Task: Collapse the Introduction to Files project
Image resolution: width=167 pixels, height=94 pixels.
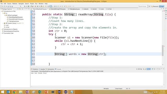Action: click(1, 11)
